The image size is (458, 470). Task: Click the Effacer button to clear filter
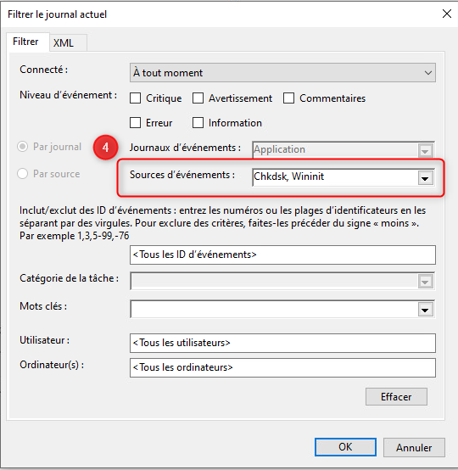pyautogui.click(x=396, y=396)
